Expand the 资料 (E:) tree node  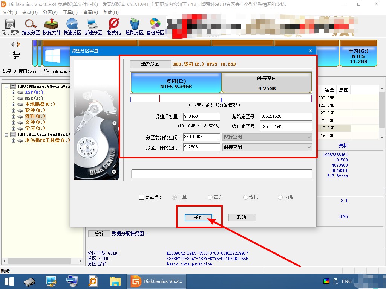tap(13, 117)
